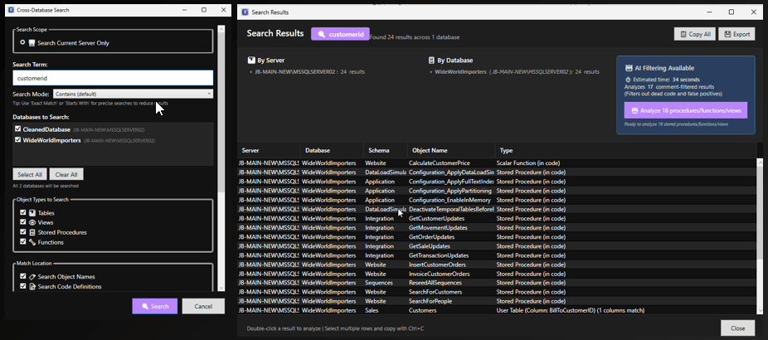The width and height of the screenshot is (768, 340).
Task: Click Analyze 16 procedures/functions/views button
Action: tap(685, 110)
